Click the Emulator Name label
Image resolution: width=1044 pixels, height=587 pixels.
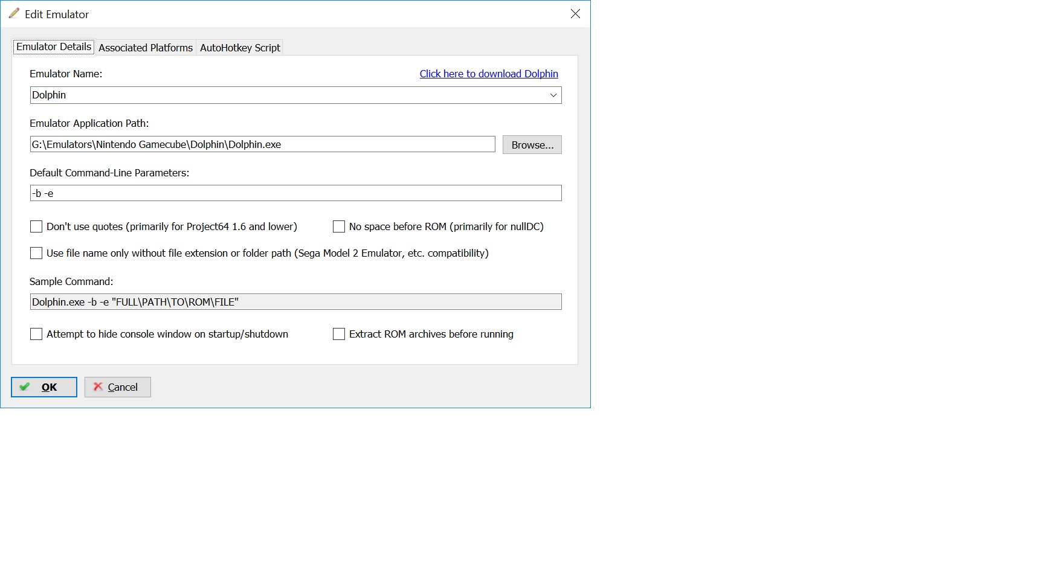point(66,74)
